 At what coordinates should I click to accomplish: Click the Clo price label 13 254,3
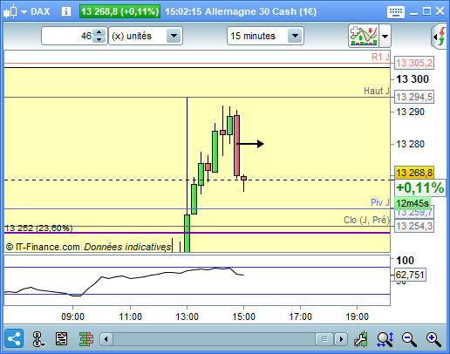414,226
